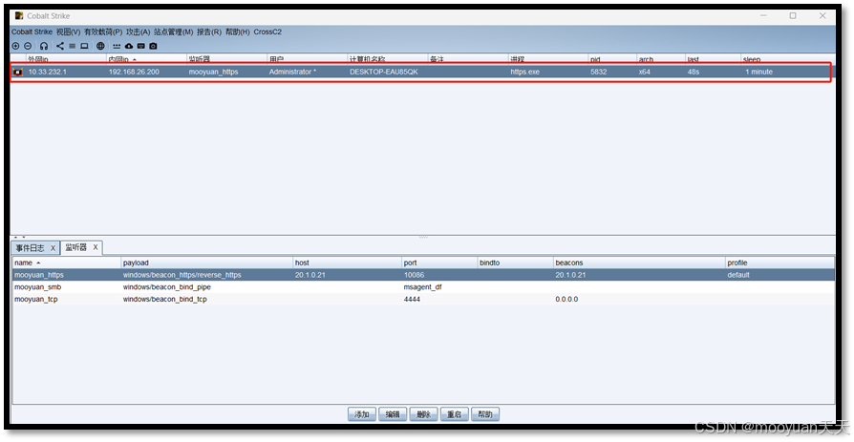The width and height of the screenshot is (854, 442).
Task: Sort sessions by the pid column header
Action: (612, 59)
